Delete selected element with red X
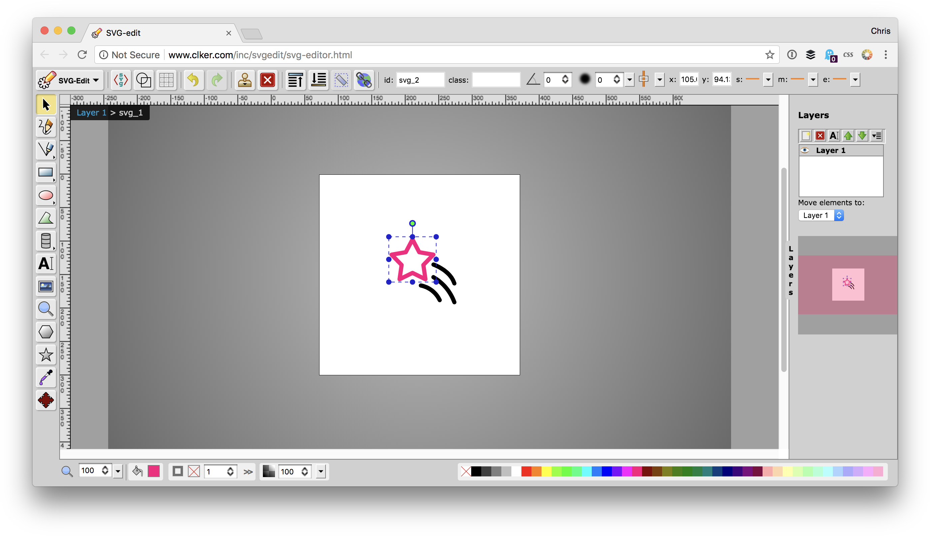930x536 pixels. [268, 80]
